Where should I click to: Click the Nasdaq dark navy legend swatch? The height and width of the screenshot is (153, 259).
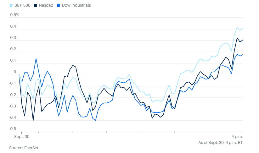tap(36, 5)
